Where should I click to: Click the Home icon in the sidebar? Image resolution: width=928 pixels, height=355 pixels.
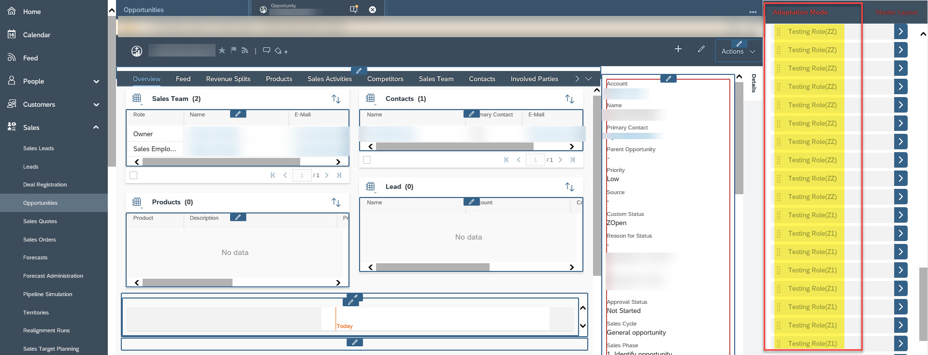12,11
